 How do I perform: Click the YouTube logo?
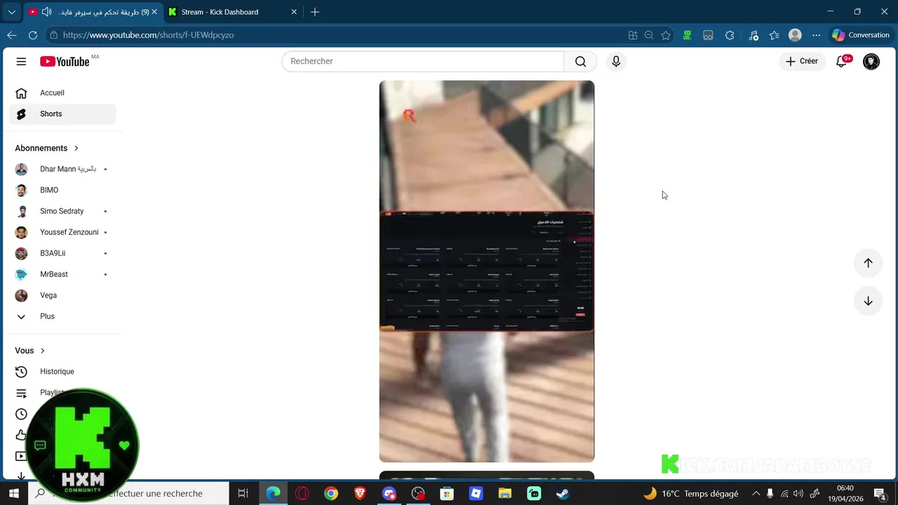pos(65,62)
